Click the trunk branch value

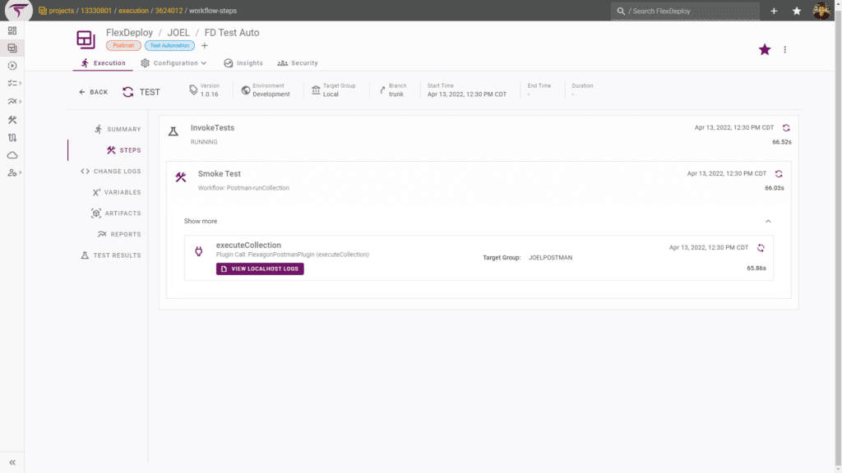point(396,94)
